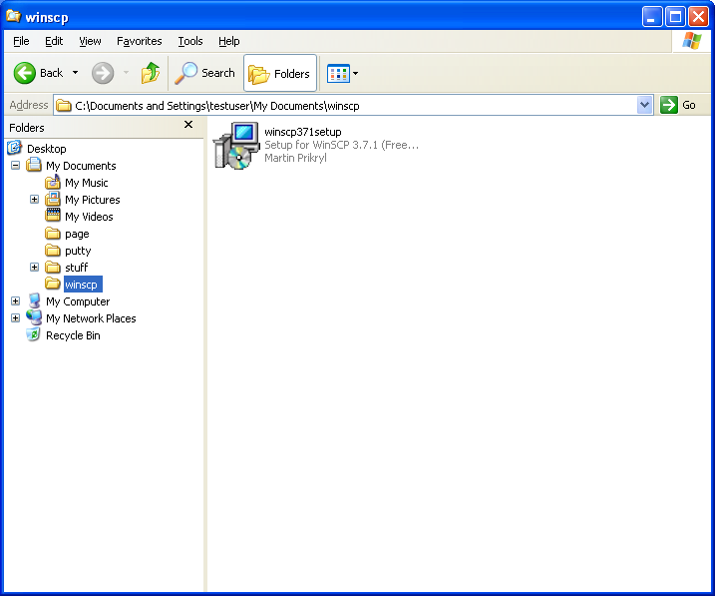This screenshot has width=715, height=596.
Task: Select My Music folder in tree
Action: pos(86,183)
